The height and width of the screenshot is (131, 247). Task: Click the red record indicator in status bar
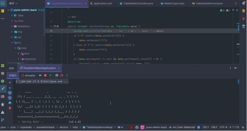click(131, 127)
